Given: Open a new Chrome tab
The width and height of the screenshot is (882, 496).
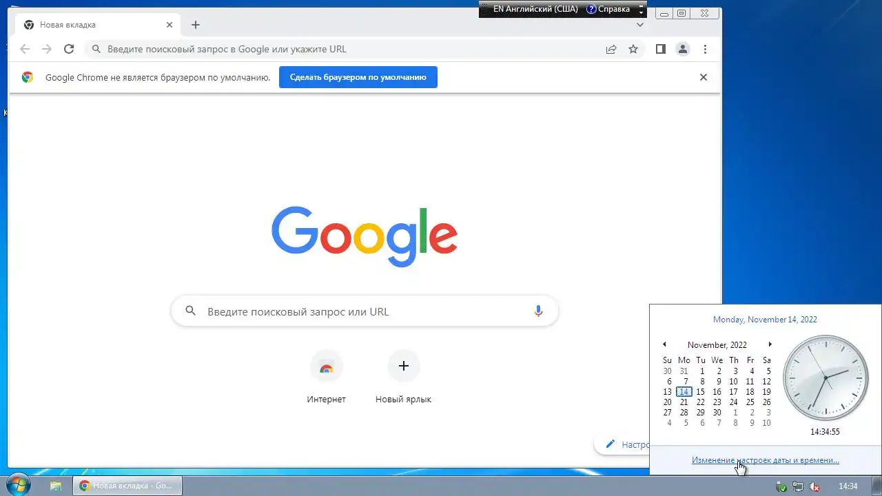Looking at the screenshot, I should [196, 25].
